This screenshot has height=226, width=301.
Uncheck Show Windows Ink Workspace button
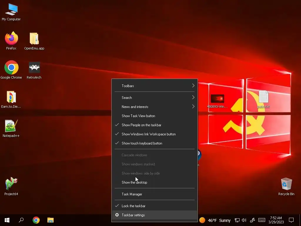point(155,134)
